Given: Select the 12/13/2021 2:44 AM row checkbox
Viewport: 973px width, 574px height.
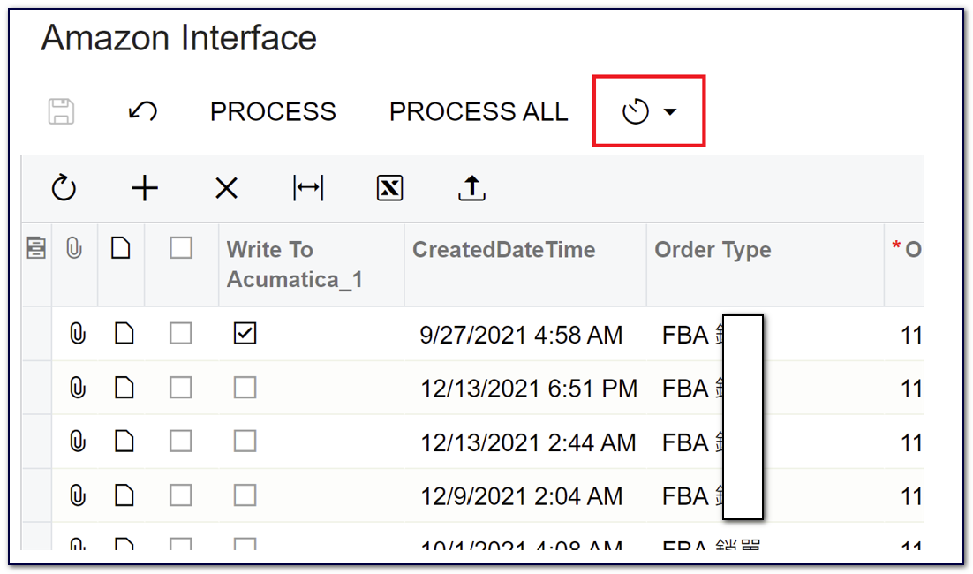Looking at the screenshot, I should point(181,442).
